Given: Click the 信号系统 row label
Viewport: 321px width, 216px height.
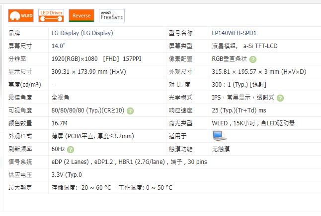Looking at the screenshot, I should (20, 162).
